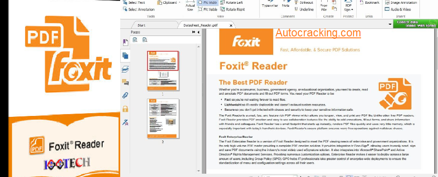Switch to the Start tab
The width and height of the screenshot is (438, 177).
click(x=142, y=26)
